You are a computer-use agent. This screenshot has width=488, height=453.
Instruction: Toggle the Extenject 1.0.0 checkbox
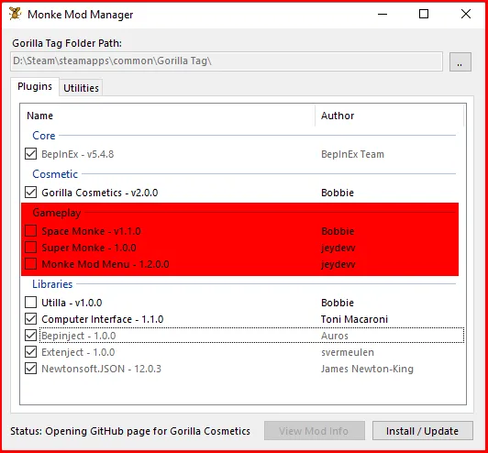[x=30, y=352]
